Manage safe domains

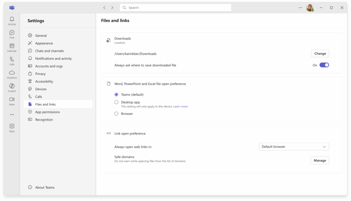(320, 161)
